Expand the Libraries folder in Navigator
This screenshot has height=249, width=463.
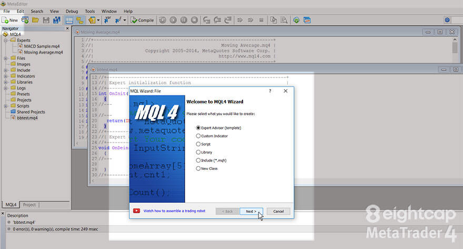[6, 82]
